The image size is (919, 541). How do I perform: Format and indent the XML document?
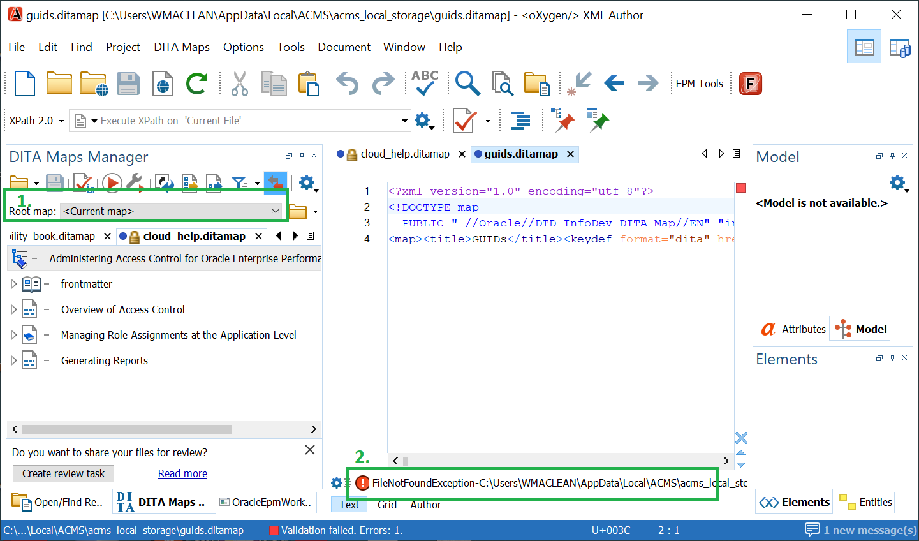click(521, 120)
